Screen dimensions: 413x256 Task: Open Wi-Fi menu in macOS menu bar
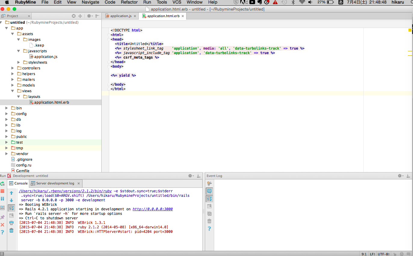coord(302,2)
